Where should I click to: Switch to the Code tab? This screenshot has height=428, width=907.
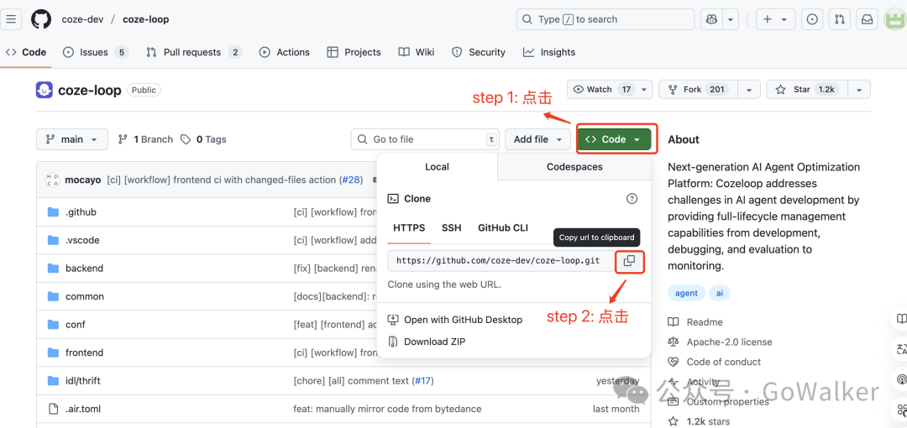click(x=26, y=52)
